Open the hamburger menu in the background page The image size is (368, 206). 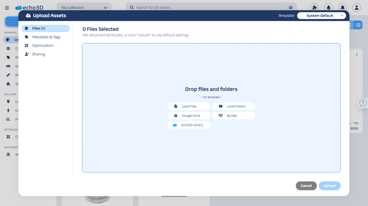(7, 8)
